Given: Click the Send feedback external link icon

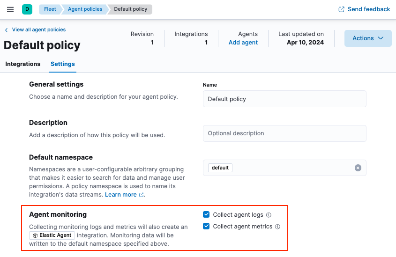Looking at the screenshot, I should click(342, 9).
